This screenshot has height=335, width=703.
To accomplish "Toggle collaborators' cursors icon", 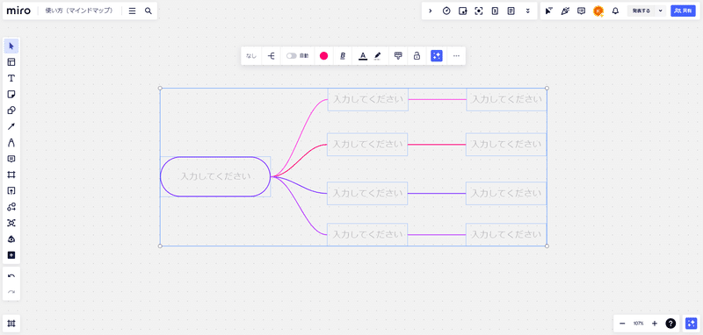I will point(548,11).
